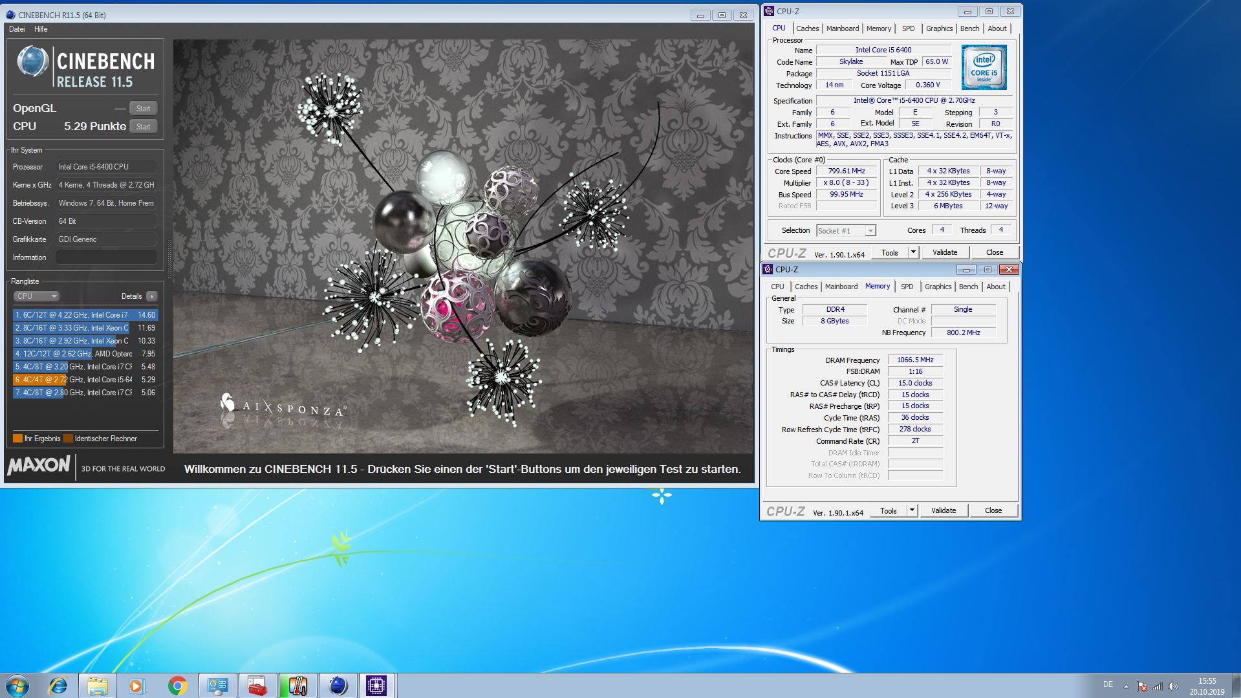Click Tools button in lower CPU-Z
The image size is (1241, 698).
pos(889,510)
